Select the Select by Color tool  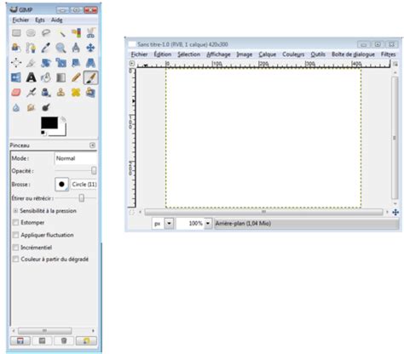(x=76, y=33)
